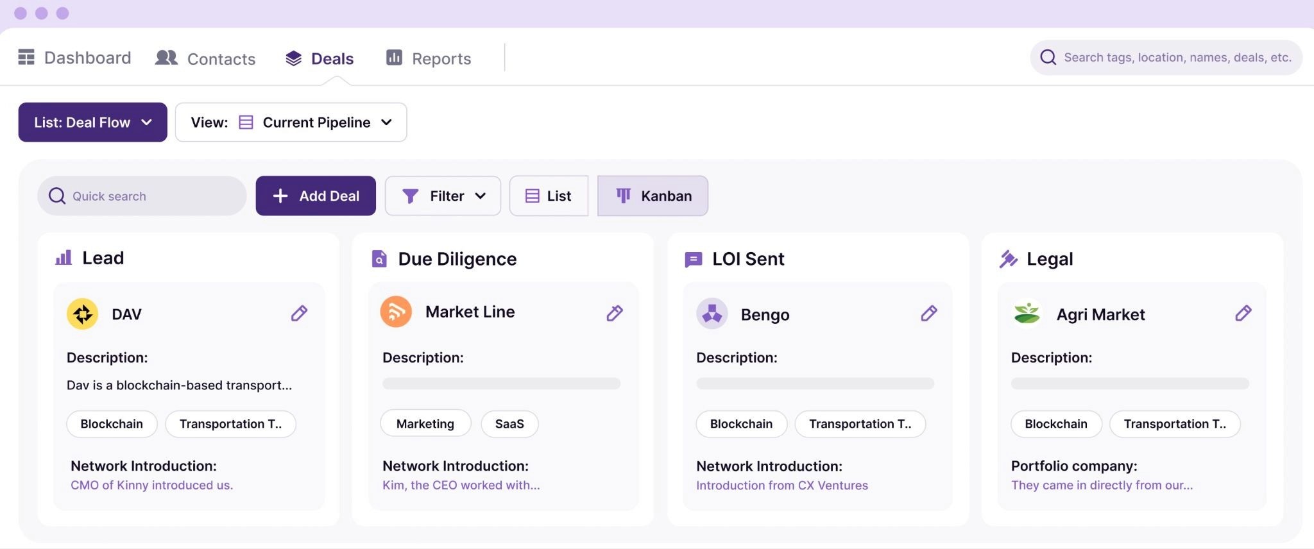The width and height of the screenshot is (1314, 549).
Task: Open the Filter dropdown
Action: pyautogui.click(x=443, y=196)
